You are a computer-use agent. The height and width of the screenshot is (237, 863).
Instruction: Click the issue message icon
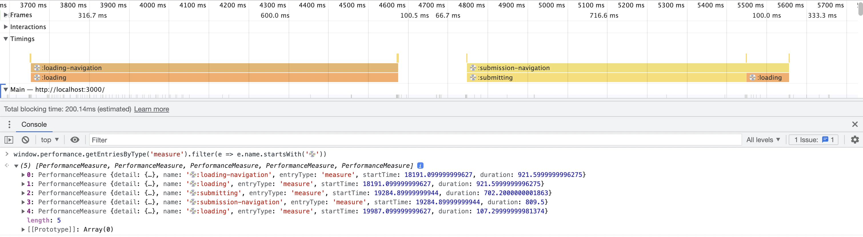[x=825, y=140]
